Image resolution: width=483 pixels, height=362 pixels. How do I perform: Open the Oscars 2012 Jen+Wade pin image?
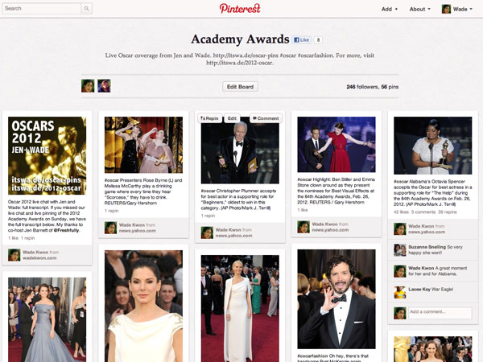click(x=47, y=156)
